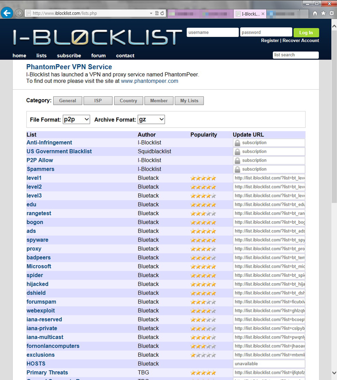Click the lock icon on US Government Blacklist row
The width and height of the screenshot is (337, 380).
(238, 152)
